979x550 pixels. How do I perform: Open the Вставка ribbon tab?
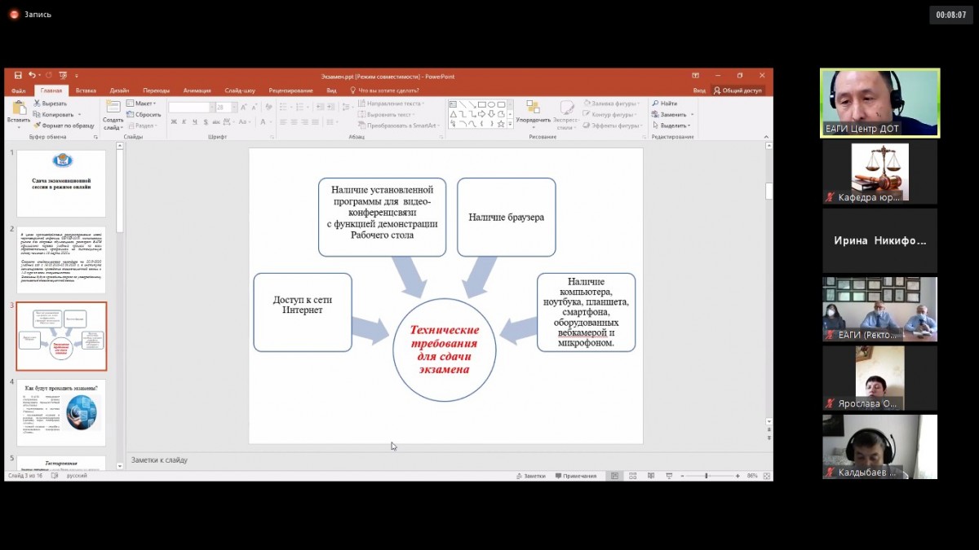[x=86, y=90]
